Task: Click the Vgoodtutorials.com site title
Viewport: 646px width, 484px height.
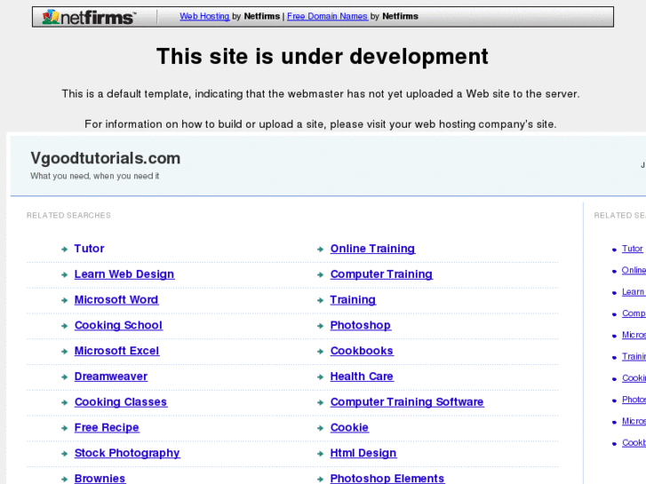Action: pyautogui.click(x=106, y=158)
